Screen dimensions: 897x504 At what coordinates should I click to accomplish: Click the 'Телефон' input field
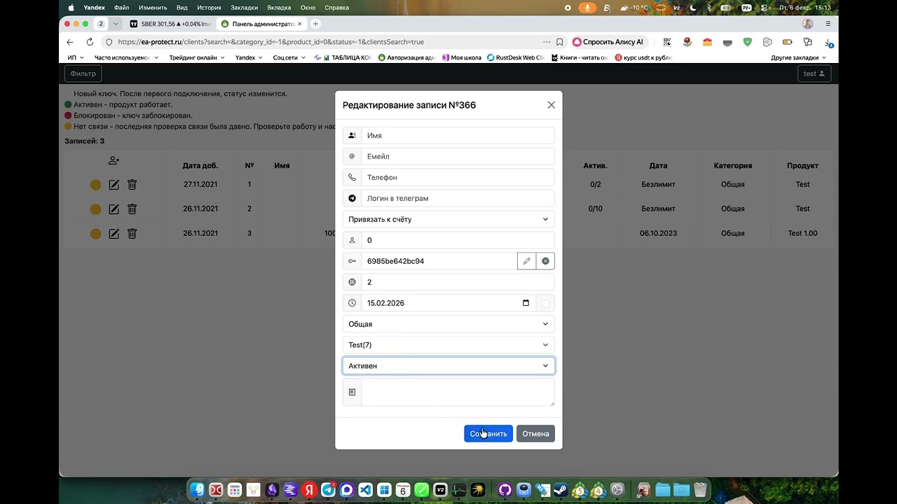[458, 178]
